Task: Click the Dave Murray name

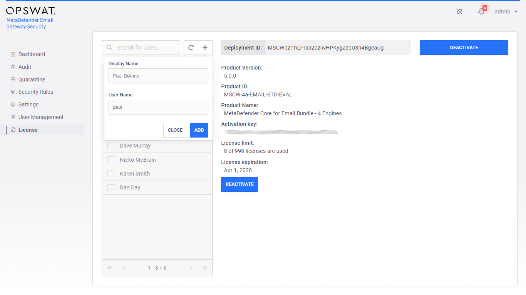Action: click(135, 146)
